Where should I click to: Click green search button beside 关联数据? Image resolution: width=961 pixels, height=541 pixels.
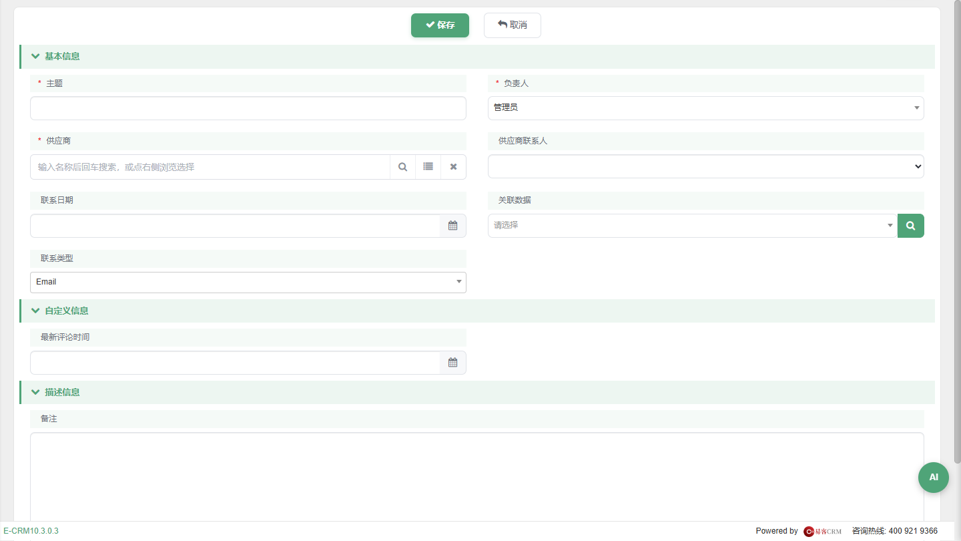pos(910,226)
